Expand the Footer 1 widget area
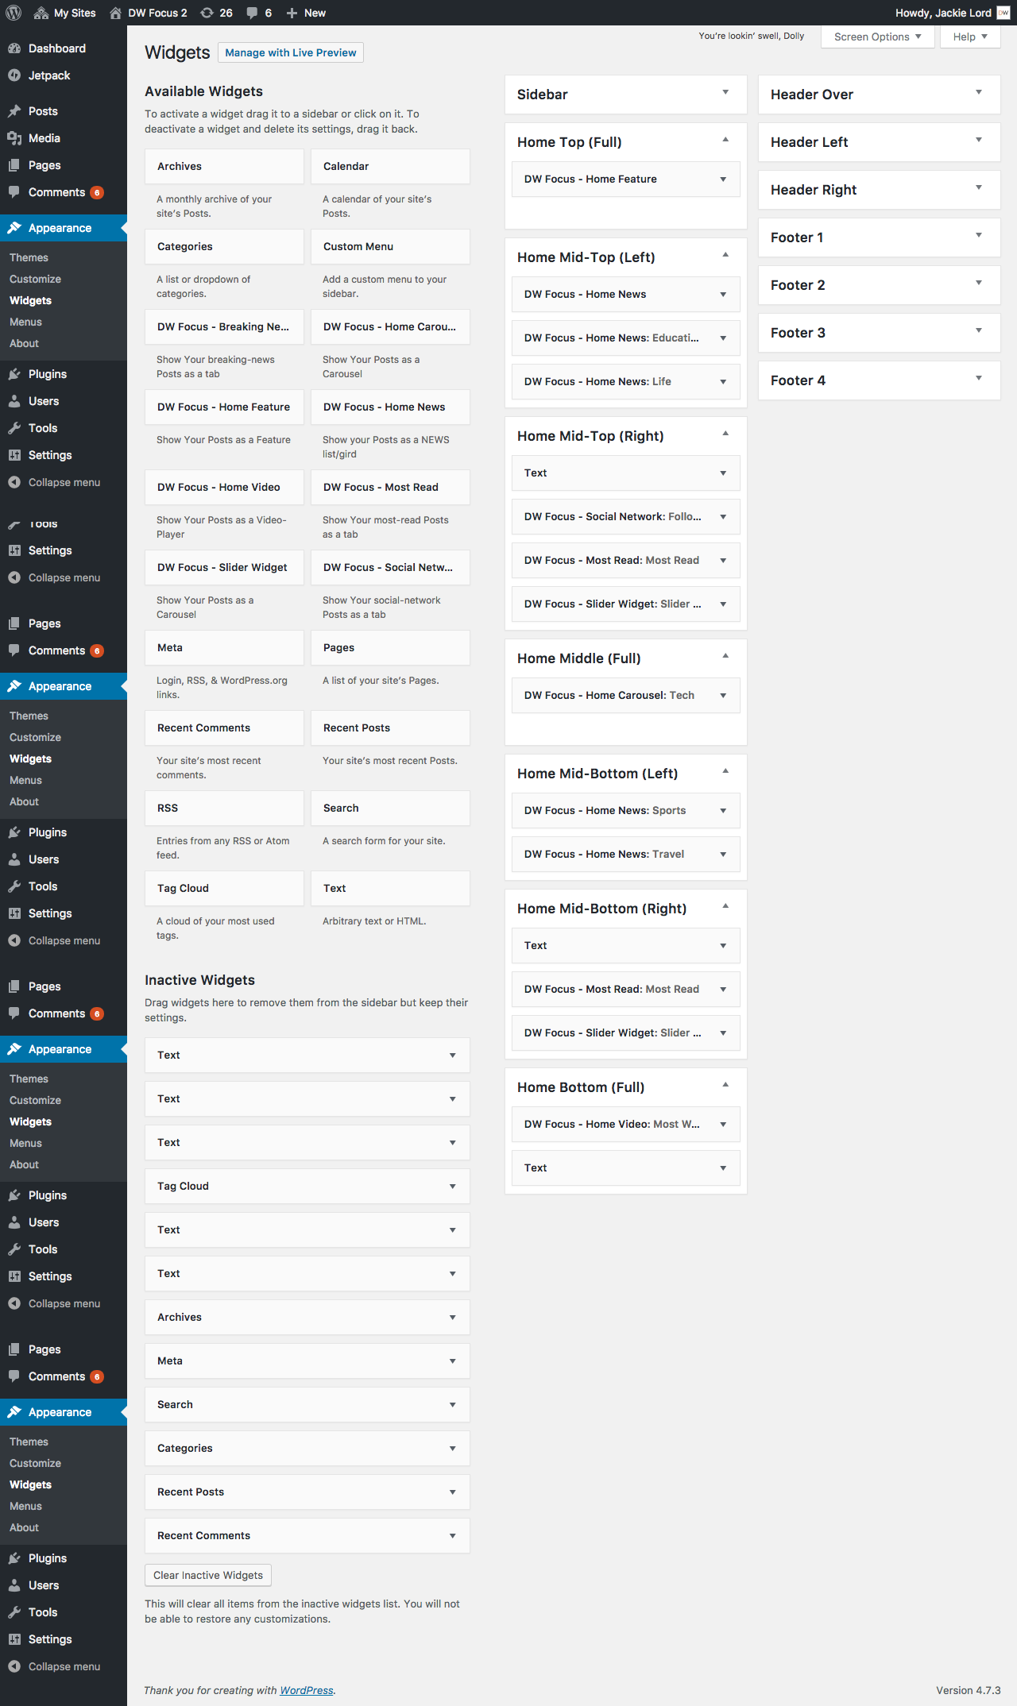This screenshot has width=1017, height=1706. click(x=979, y=236)
